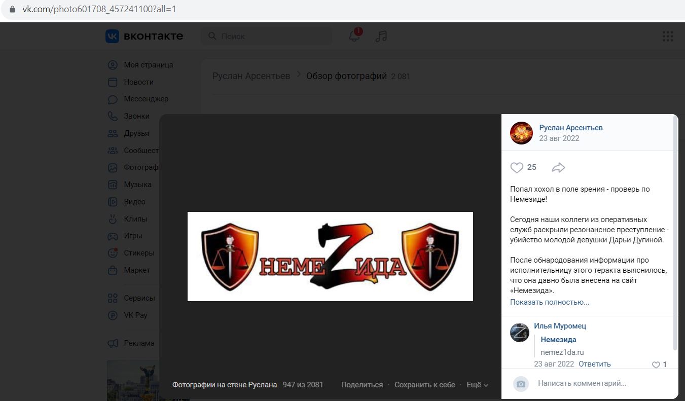Open Маркет menu item
The height and width of the screenshot is (401, 685).
137,270
